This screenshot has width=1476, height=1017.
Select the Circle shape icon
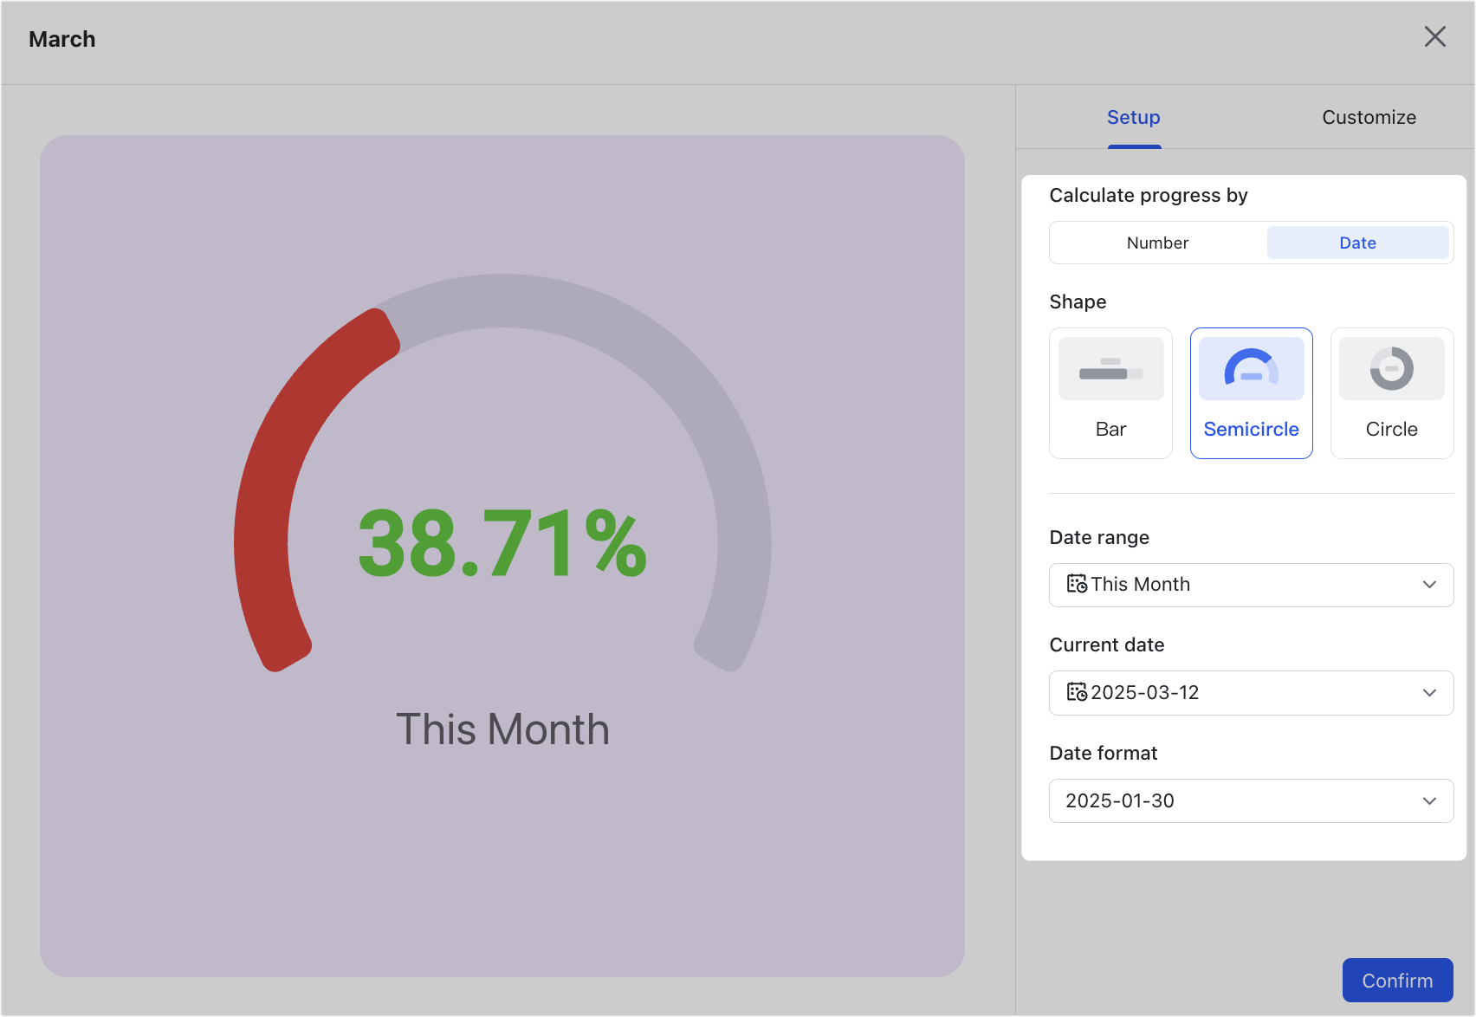pyautogui.click(x=1391, y=367)
